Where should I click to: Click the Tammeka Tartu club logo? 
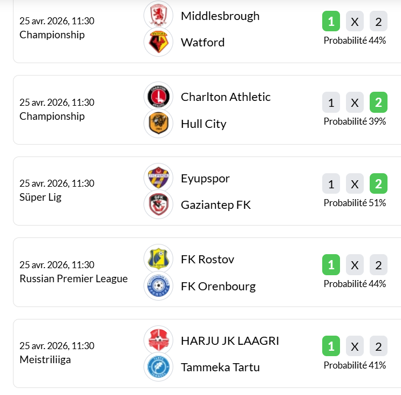coord(158,367)
